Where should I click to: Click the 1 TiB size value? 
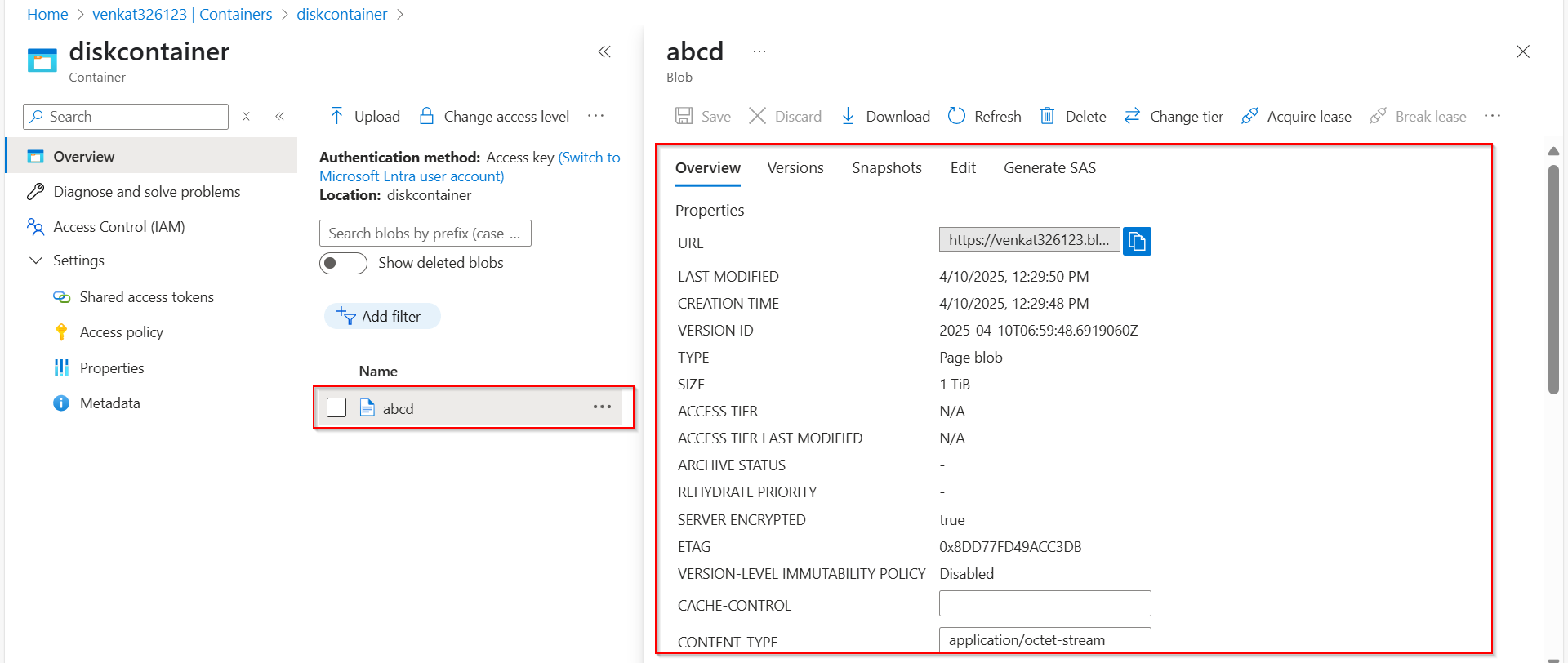(955, 385)
